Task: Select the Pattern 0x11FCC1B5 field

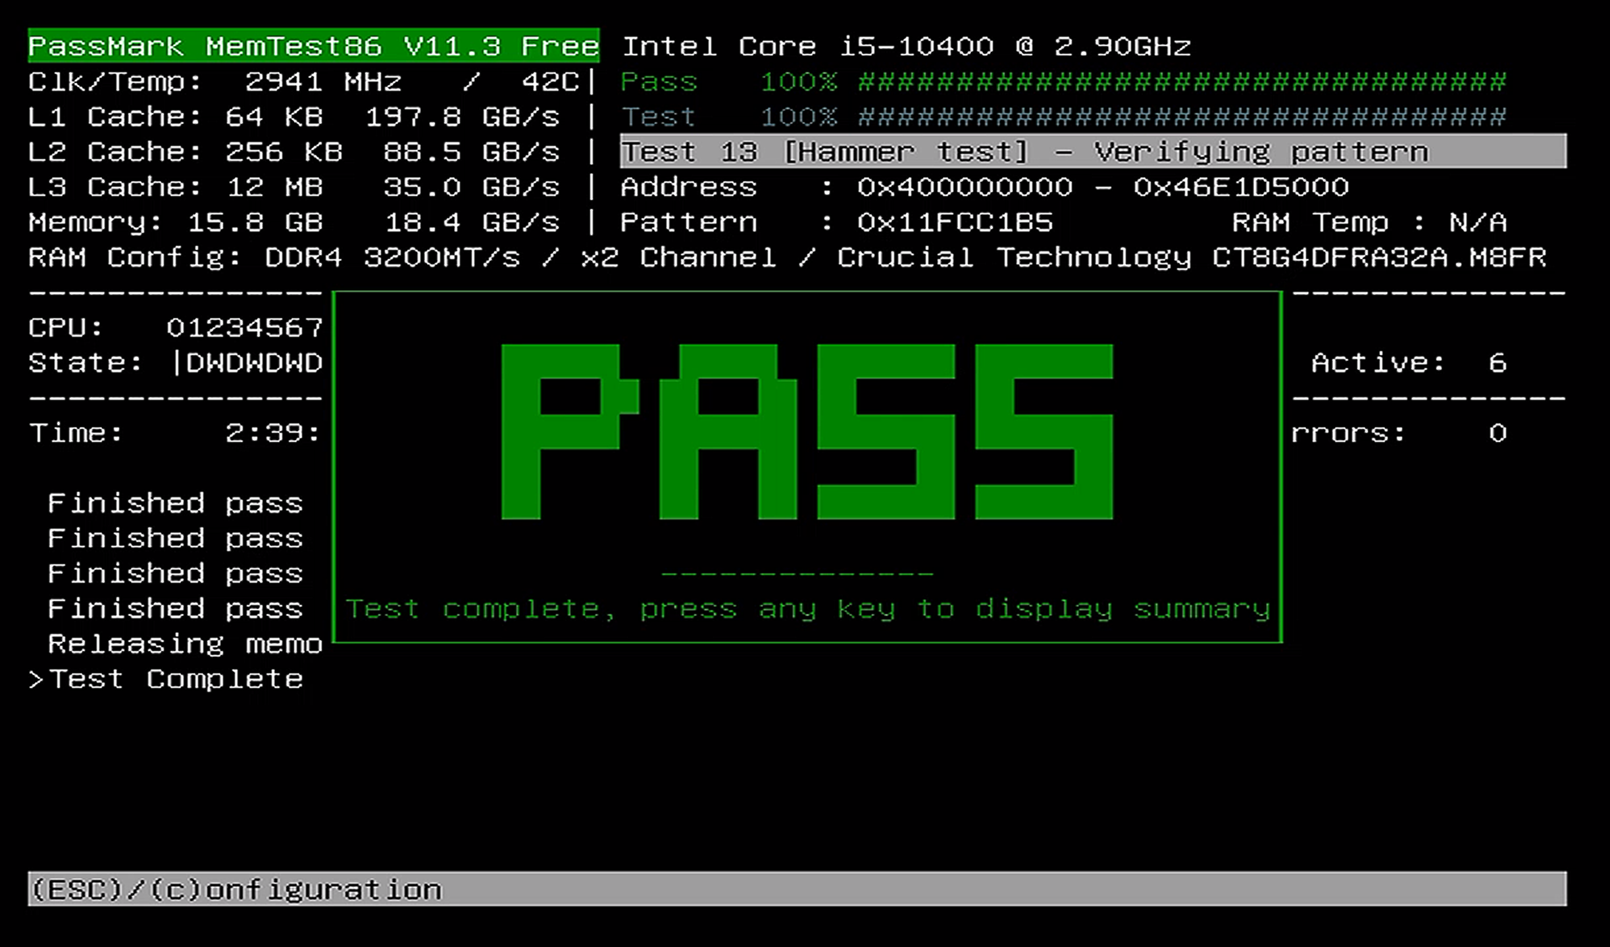Action: point(836,222)
